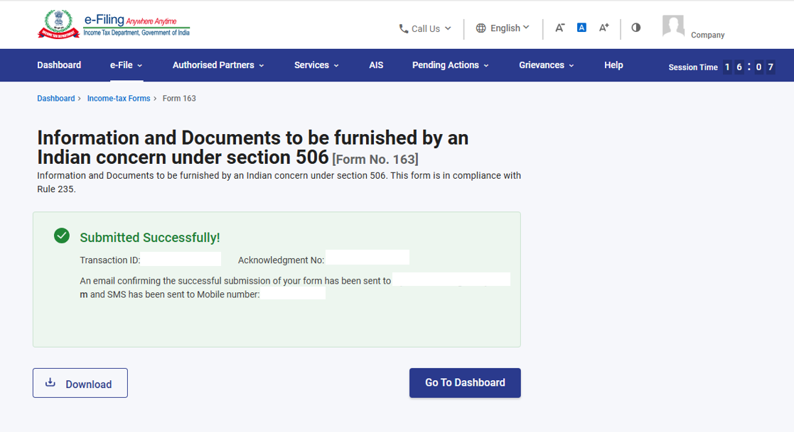Open the Income-tax Forms breadcrumb link
This screenshot has width=794, height=432.
coord(119,99)
